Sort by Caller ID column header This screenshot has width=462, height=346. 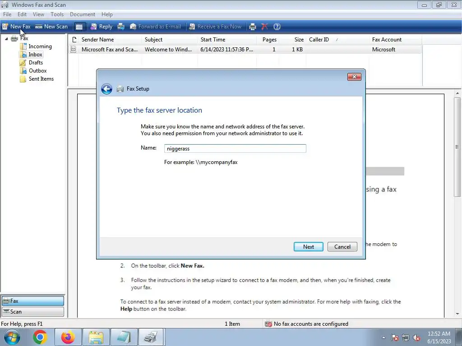tap(337, 40)
